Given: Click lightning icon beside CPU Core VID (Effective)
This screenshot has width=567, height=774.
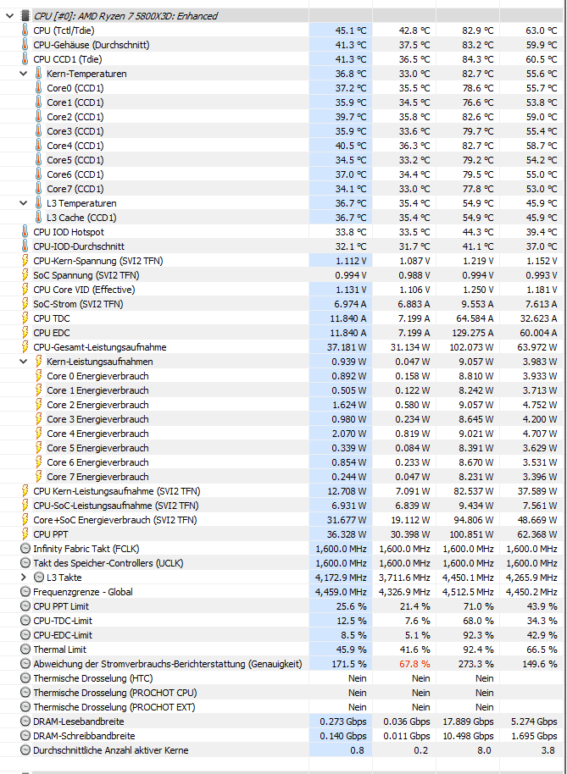Looking at the screenshot, I should (x=25, y=290).
